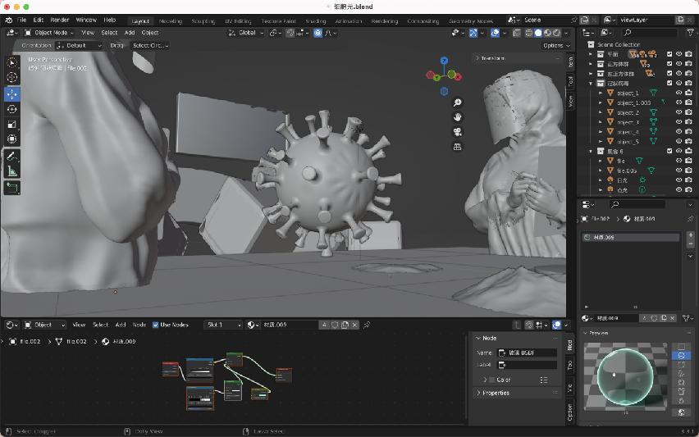Select the Scene name field
The image size is (699, 437).
pos(546,20)
